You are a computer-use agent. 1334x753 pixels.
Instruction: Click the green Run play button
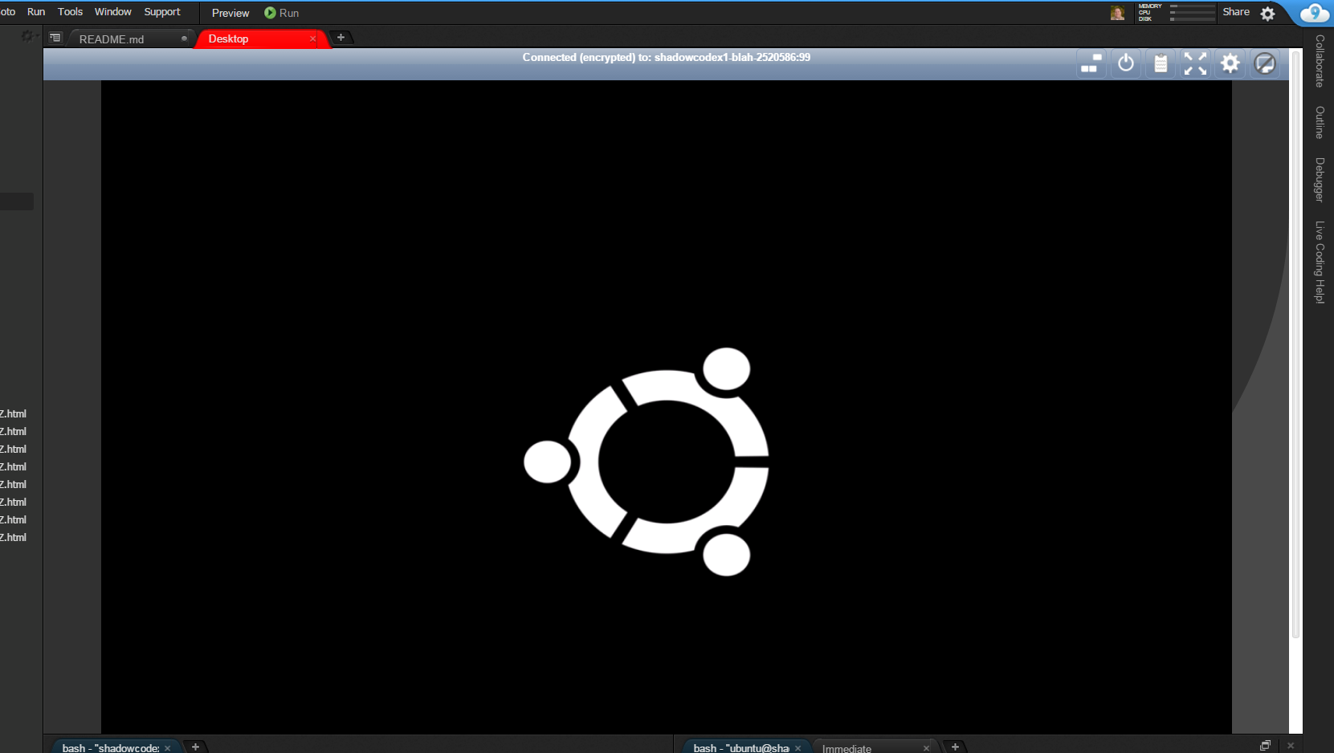pyautogui.click(x=281, y=13)
